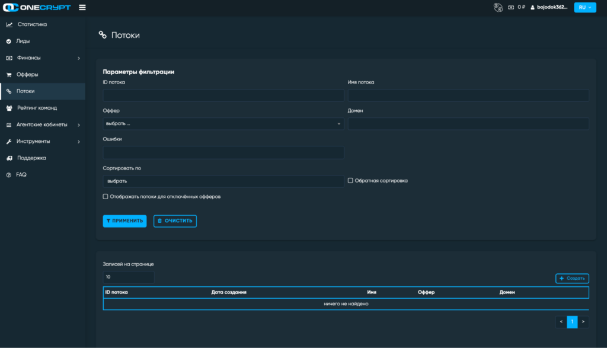Viewport: 607px width, 348px height.
Task: Check Отображать потоки для отключённых офферов
Action: pos(106,197)
